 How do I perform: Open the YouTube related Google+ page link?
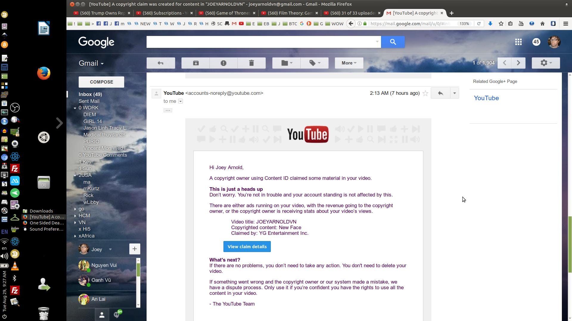486,98
